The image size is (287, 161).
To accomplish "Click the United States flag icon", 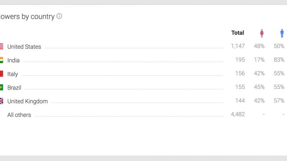I will (x=1, y=47).
